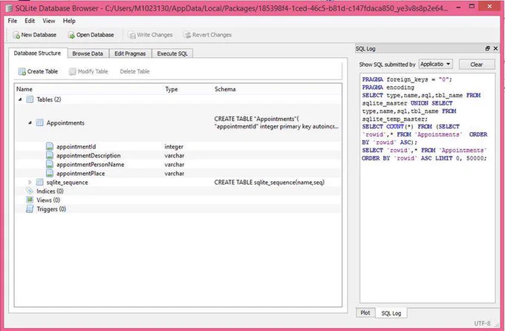This screenshot has height=331, width=505.
Task: Open the Show SQL submitted by dropdown
Action: tap(435, 64)
